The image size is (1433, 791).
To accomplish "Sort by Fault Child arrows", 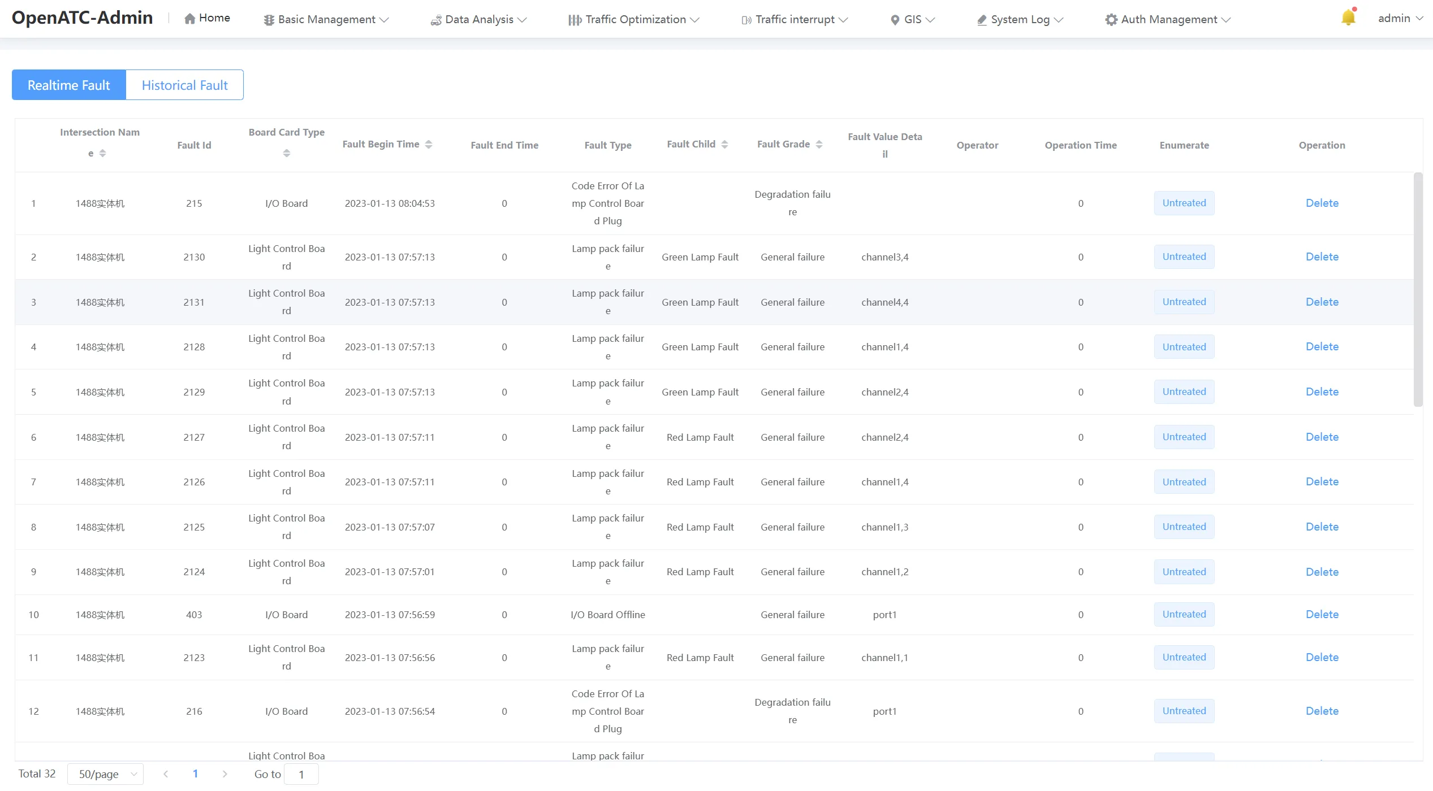I will 724,144.
